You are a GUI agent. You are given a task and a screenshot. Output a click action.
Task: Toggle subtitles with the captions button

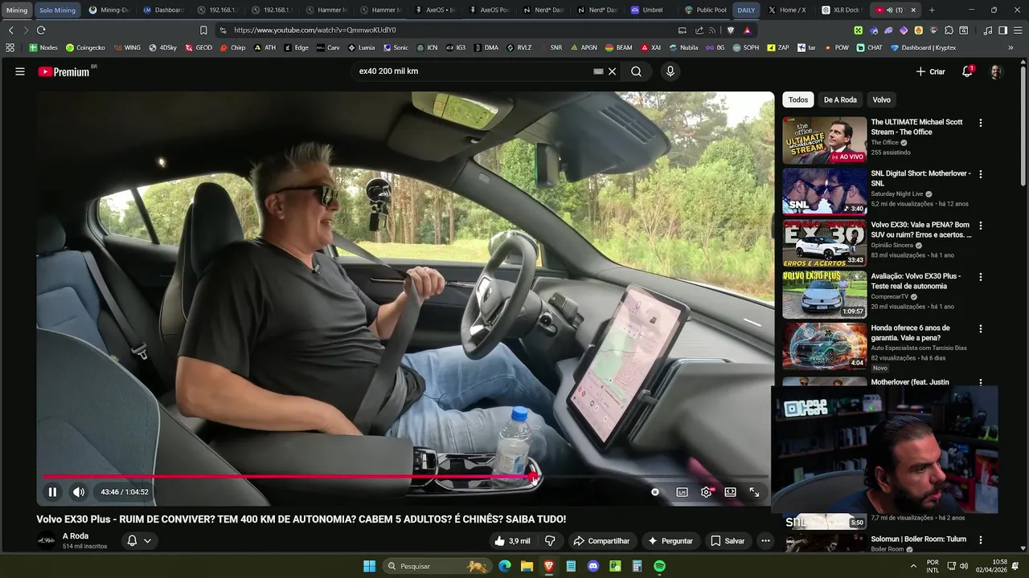682,492
